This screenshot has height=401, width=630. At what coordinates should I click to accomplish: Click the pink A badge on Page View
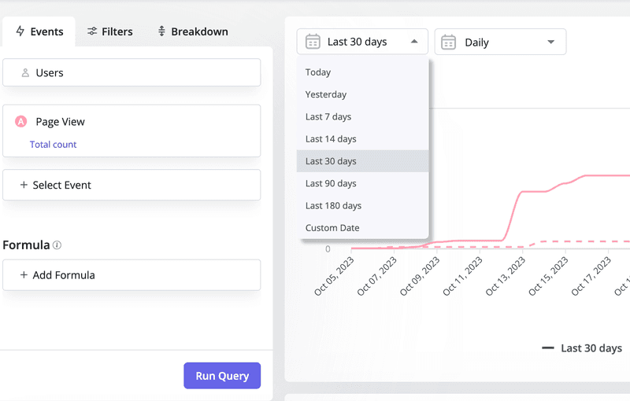[21, 122]
